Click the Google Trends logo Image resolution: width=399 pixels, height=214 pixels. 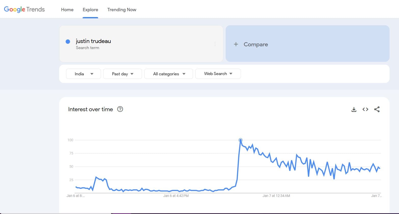click(x=24, y=9)
